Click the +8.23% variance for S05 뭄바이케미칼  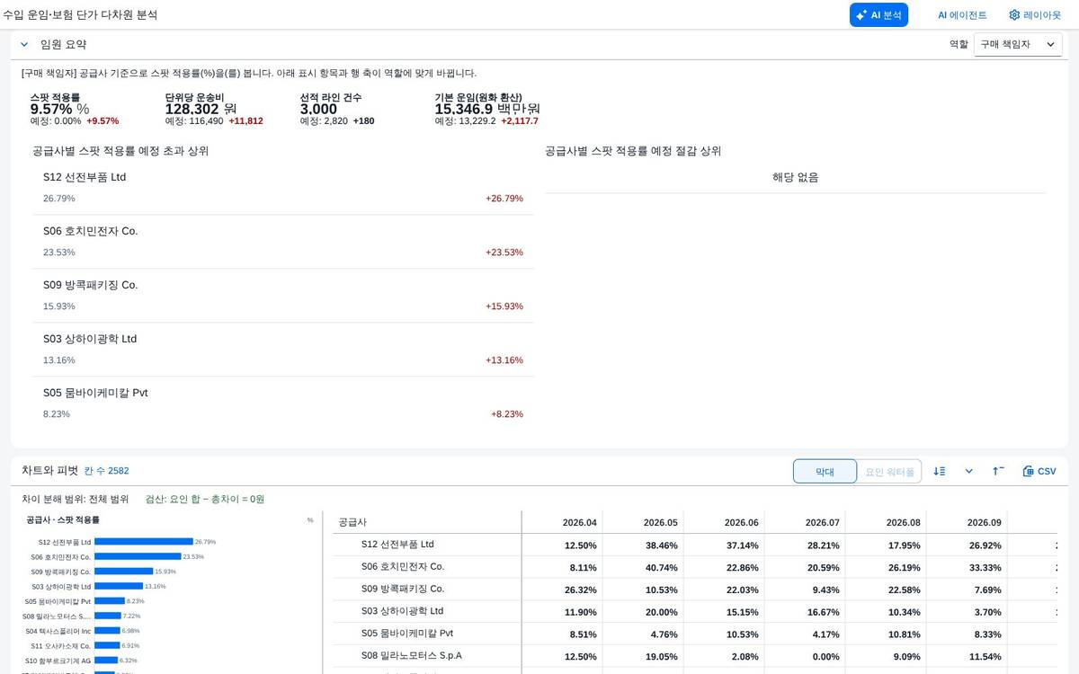click(507, 414)
